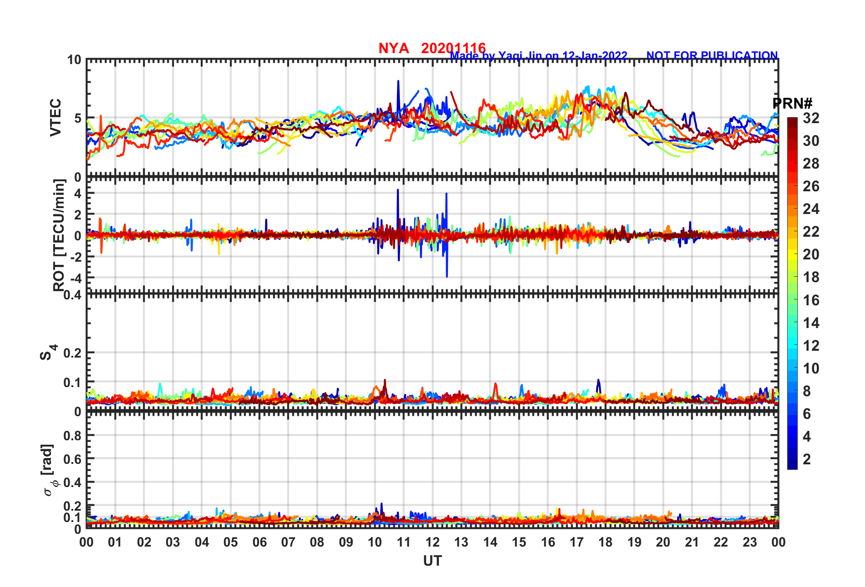Viewport: 865px width, 587px height.
Task: Click the sigma phi tick value 0.8
Action: click(x=73, y=436)
